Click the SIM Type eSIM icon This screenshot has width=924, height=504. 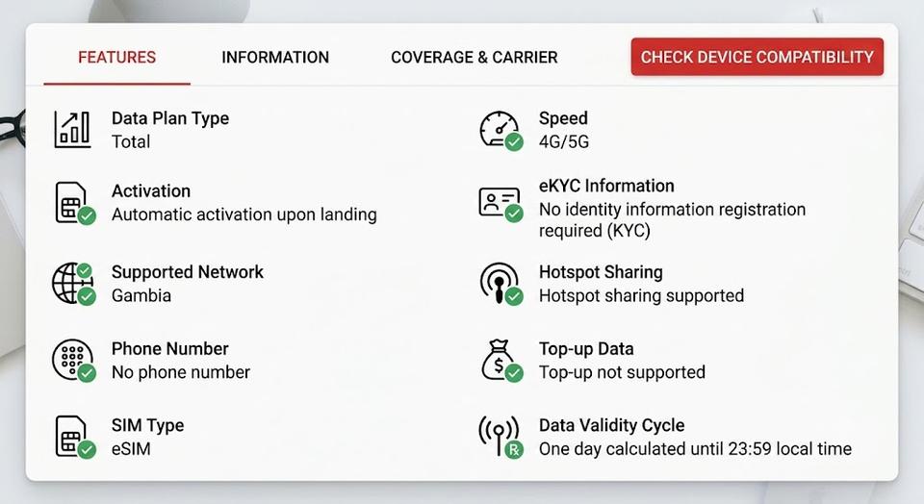pos(75,437)
